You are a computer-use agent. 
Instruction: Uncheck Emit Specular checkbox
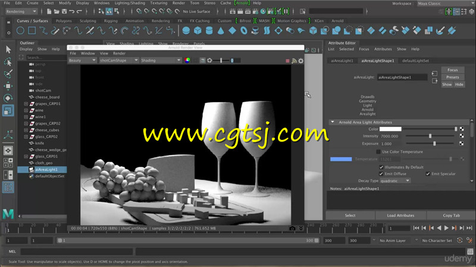(x=428, y=174)
